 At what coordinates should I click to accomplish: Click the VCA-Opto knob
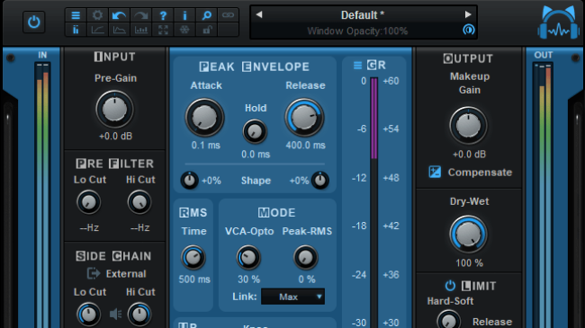(248, 258)
